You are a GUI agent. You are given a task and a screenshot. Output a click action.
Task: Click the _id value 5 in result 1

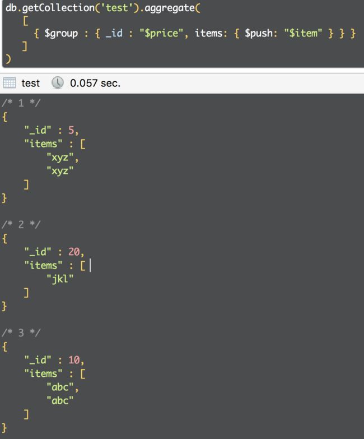pos(71,130)
